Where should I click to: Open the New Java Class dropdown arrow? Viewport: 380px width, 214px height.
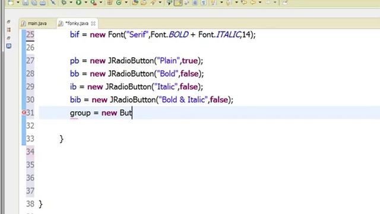(x=126, y=2)
